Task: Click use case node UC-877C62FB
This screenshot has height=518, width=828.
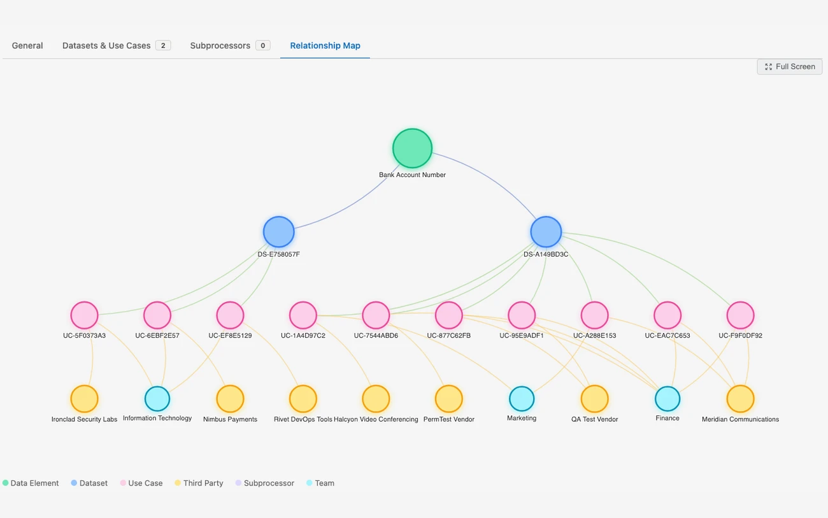Action: 449,315
